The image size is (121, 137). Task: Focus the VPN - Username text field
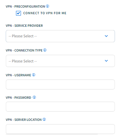pyautogui.click(x=60, y=85)
